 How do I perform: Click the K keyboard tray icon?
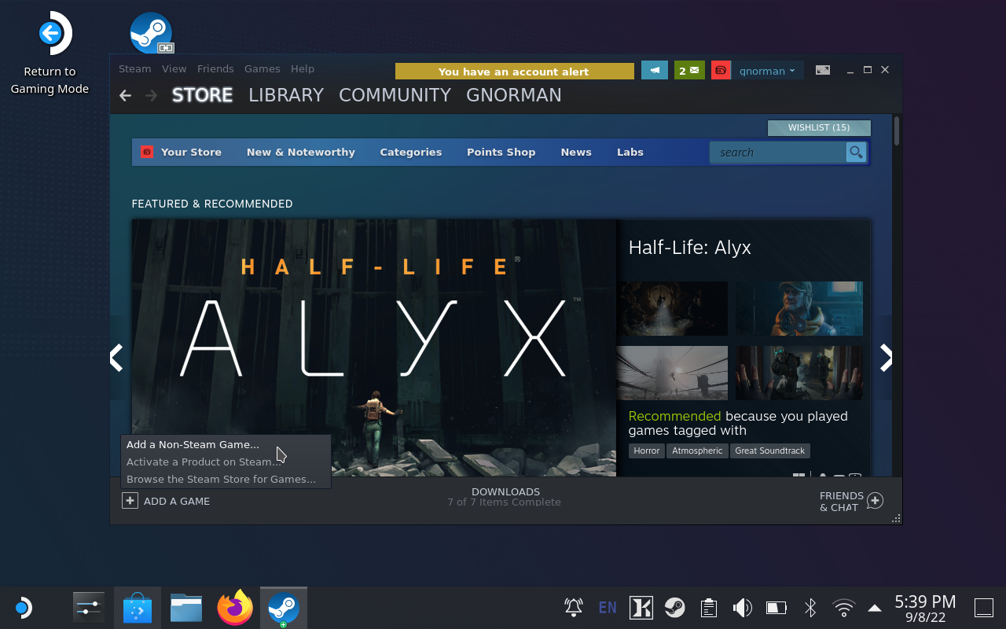(641, 607)
